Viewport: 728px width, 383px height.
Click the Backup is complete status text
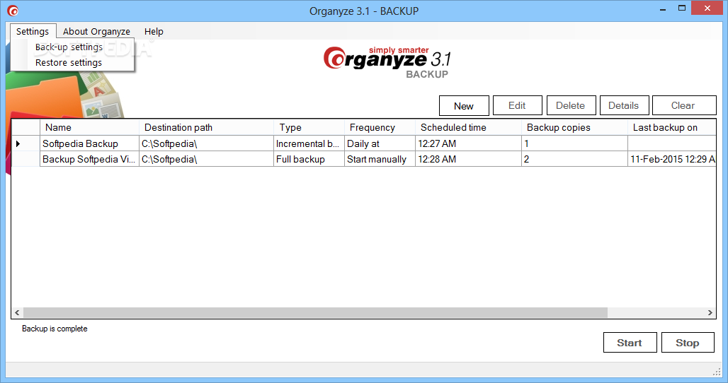(55, 329)
